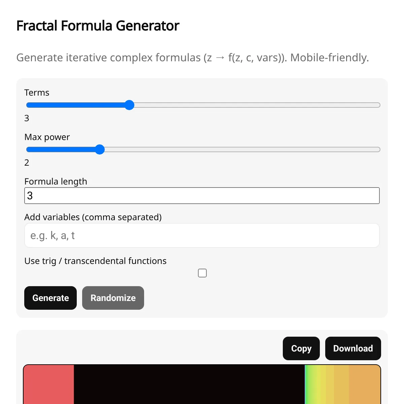This screenshot has width=404, height=404.
Task: Click the "Use trig / transcendental functions" label
Action: tap(95, 261)
